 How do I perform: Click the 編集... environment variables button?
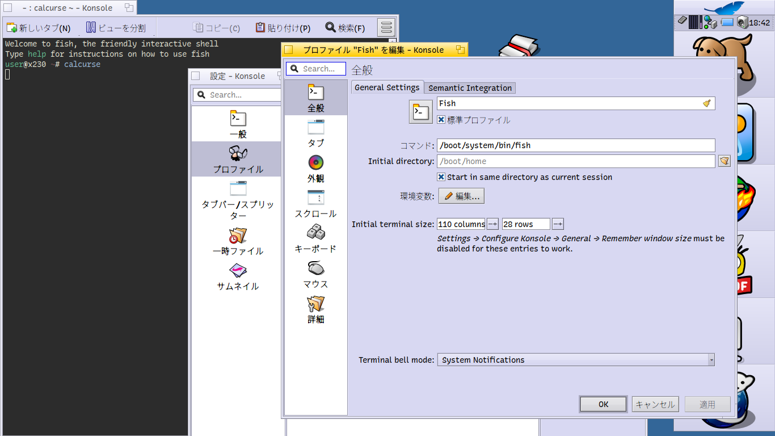point(461,196)
